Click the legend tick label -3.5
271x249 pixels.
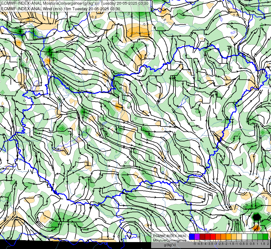click(x=210, y=244)
